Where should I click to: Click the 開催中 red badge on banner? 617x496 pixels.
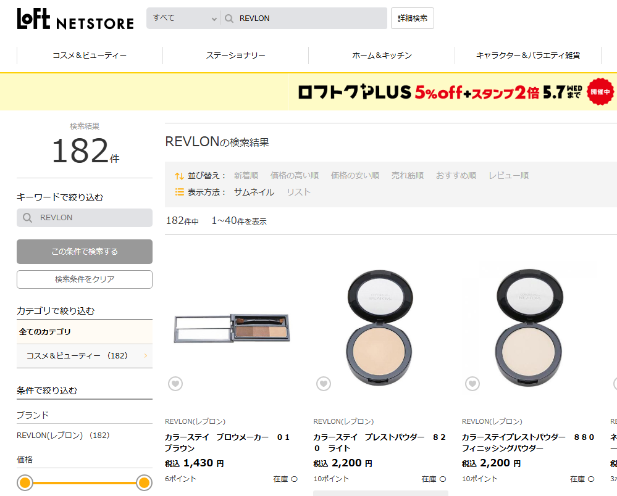coord(600,91)
